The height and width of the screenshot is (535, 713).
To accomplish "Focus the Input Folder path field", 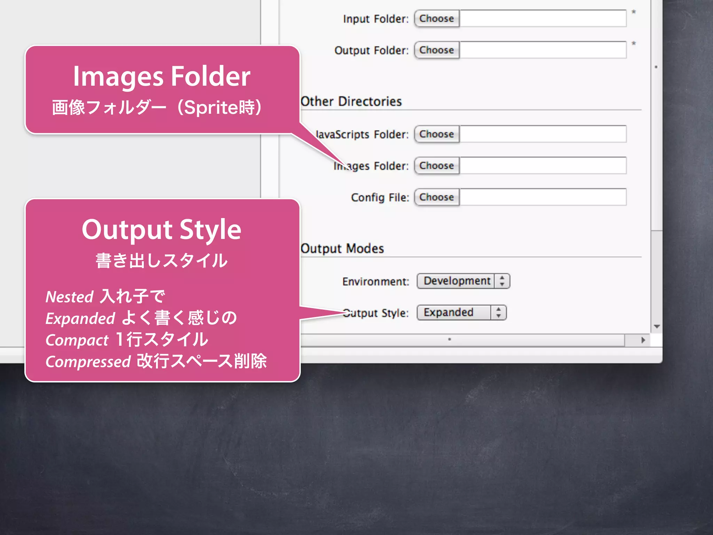I will (543, 18).
